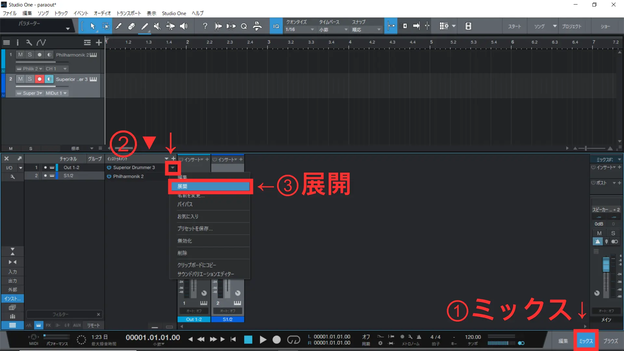The width and height of the screenshot is (624, 351).
Task: Open the question mark help tool
Action: tap(205, 26)
